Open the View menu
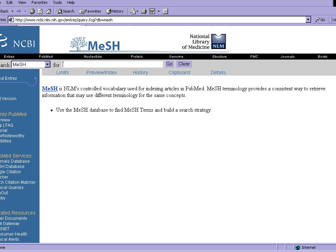 pyautogui.click(x=22, y=2)
